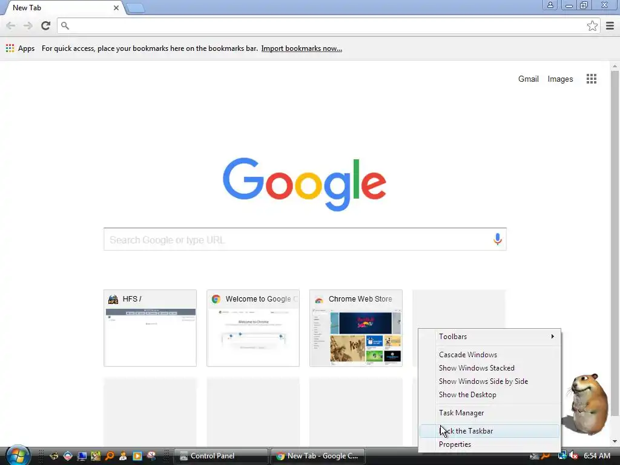
Task: Open taskbar Properties
Action: coord(489,444)
